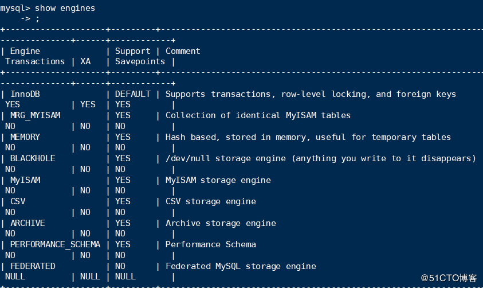Click the InnoDB comment about row-level locking
This screenshot has width=483, height=288.
coord(311,94)
